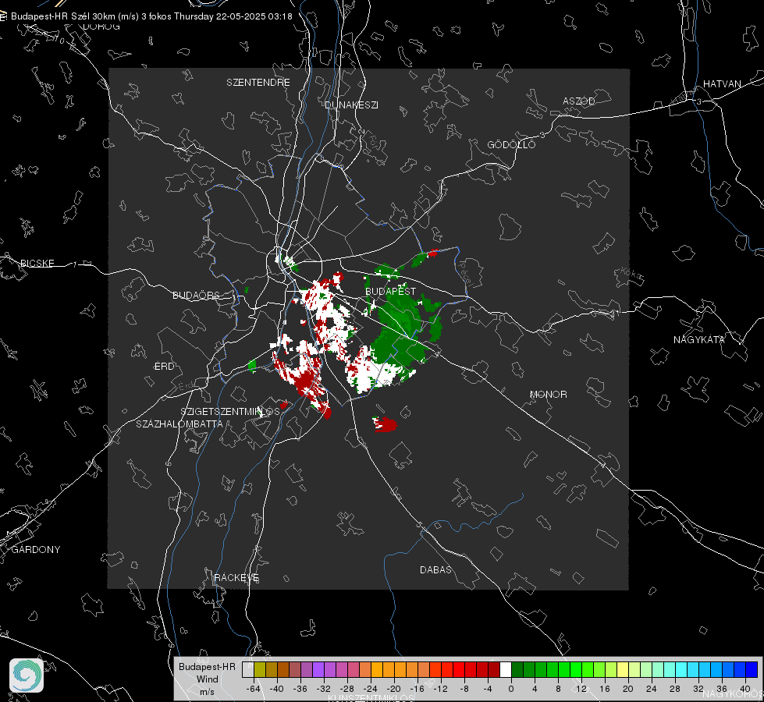The height and width of the screenshot is (702, 764).
Task: Click the SZÁZHALOMBATTA town label
Action: (179, 424)
